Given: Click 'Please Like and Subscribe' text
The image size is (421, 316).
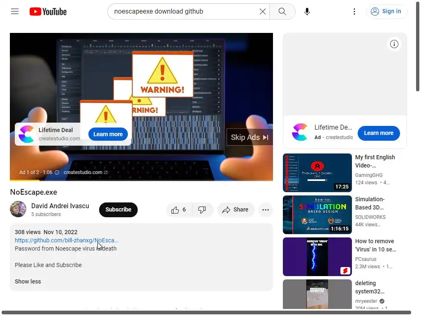Looking at the screenshot, I should (48, 265).
